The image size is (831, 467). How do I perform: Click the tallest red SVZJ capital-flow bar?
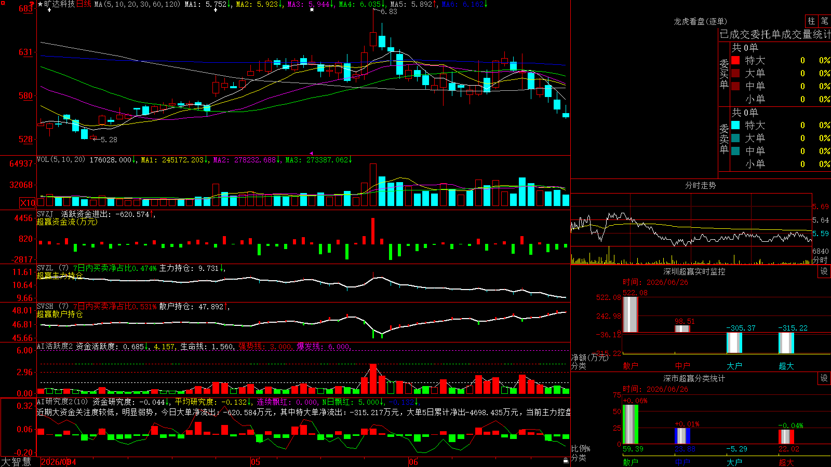373,231
